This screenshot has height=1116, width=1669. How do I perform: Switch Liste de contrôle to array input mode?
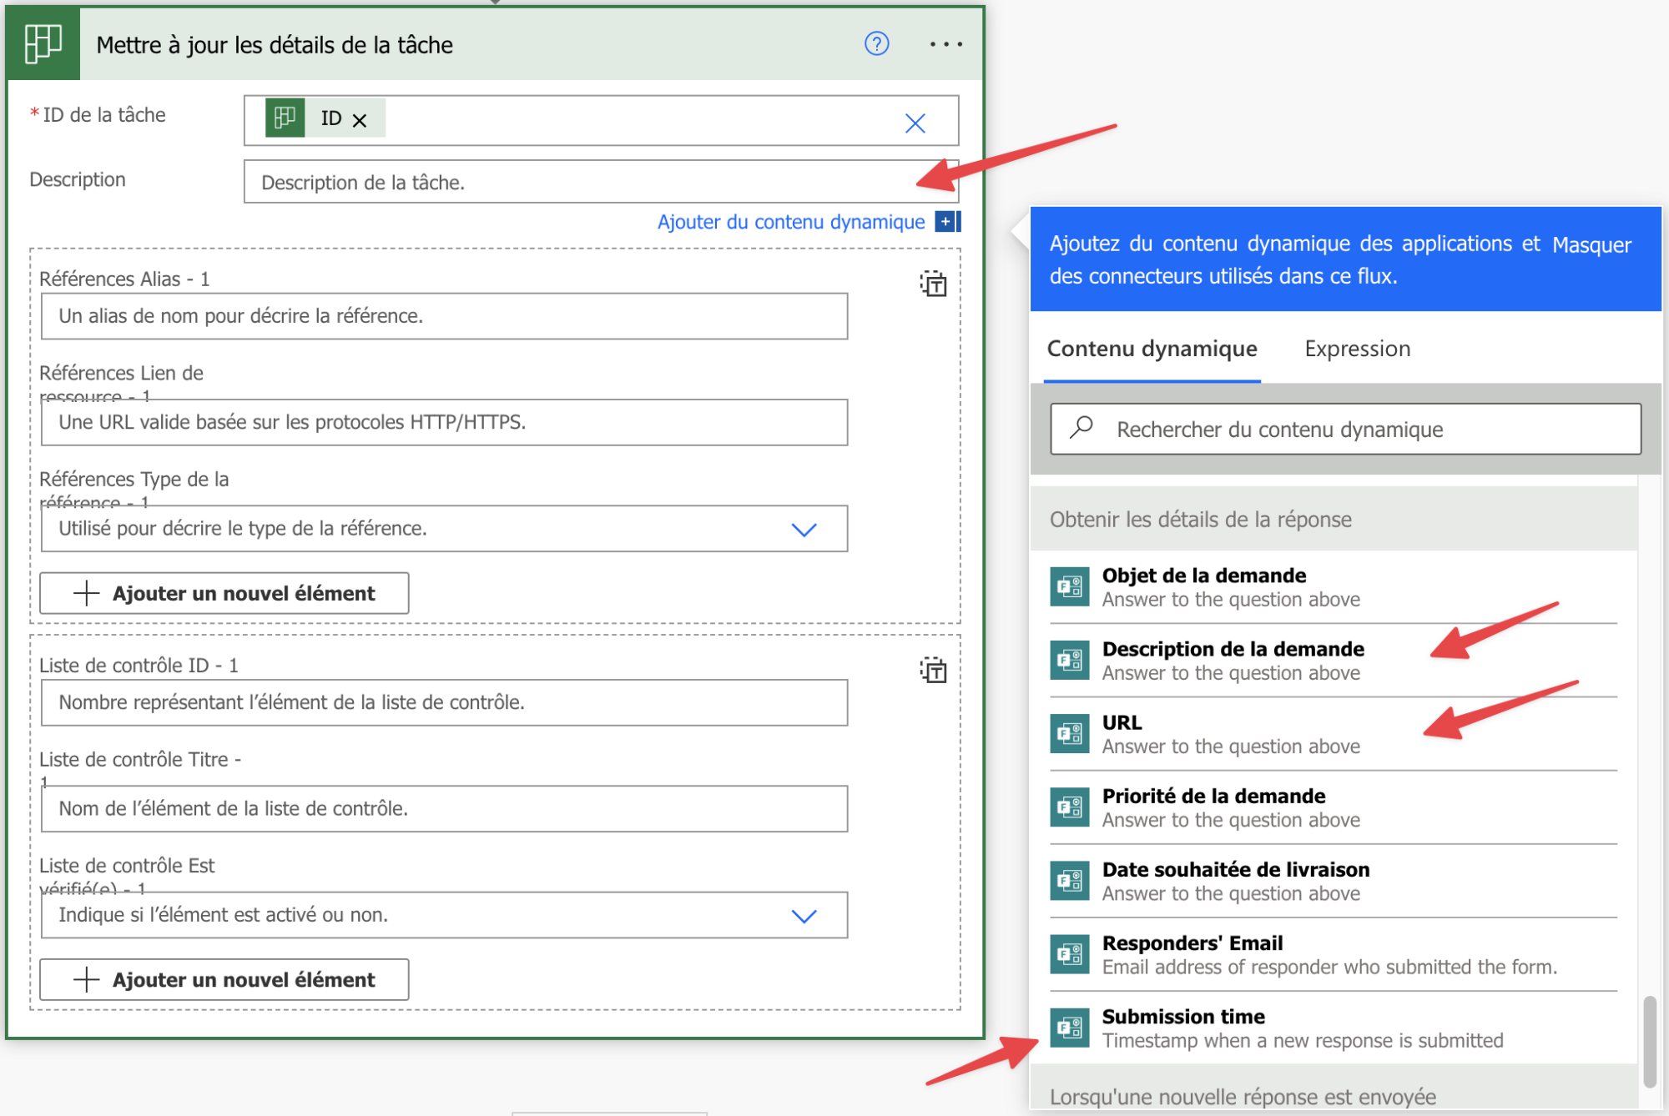pos(933,671)
